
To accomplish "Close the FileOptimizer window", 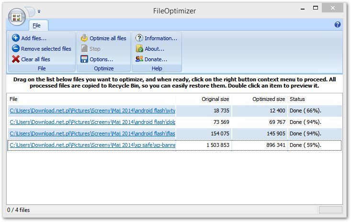I will tap(332, 8).
